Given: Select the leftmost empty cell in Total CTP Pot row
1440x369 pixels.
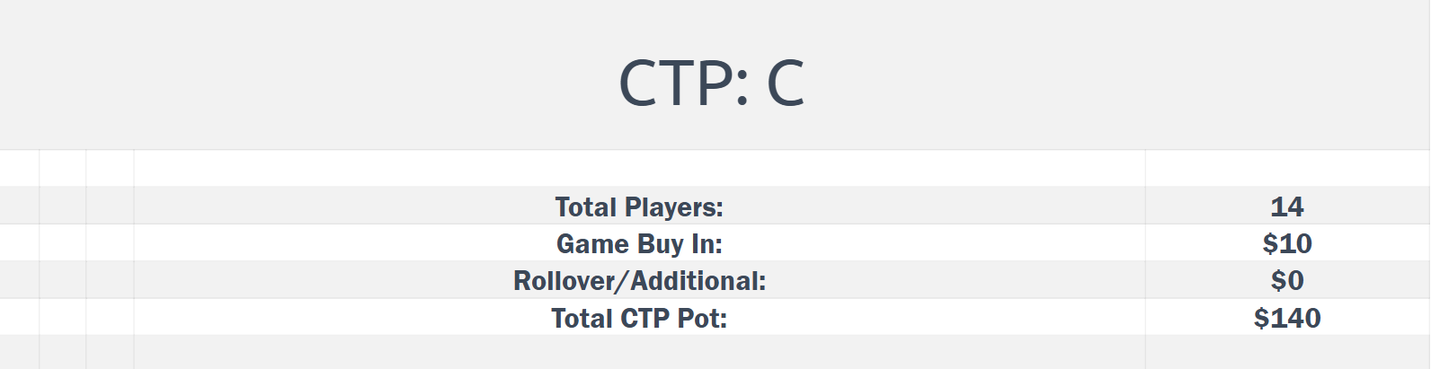Looking at the screenshot, I should click(19, 318).
